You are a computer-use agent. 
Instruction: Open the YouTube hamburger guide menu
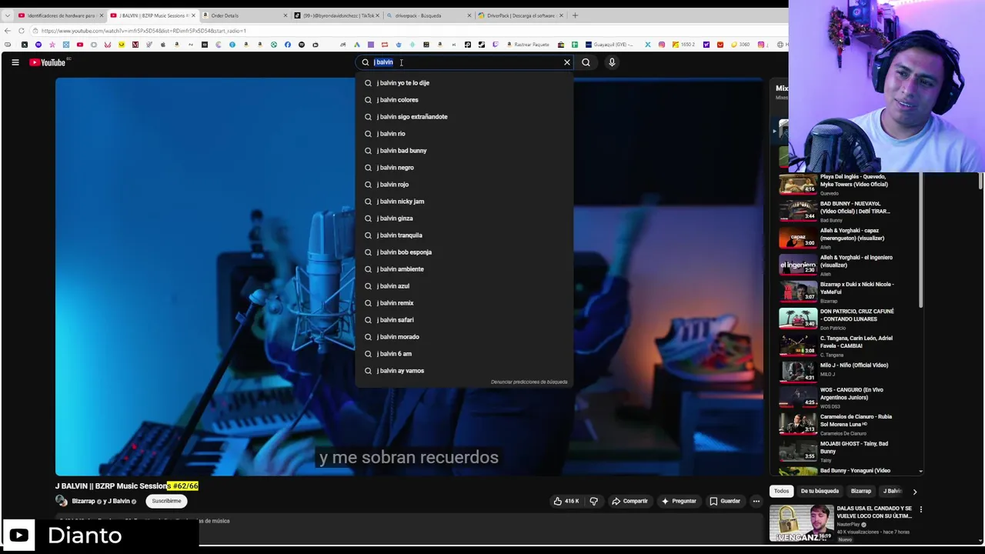(15, 62)
